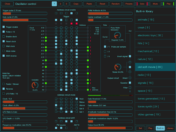Enable the Mute noise checkbox
176x132 pixels.
coord(4,51)
